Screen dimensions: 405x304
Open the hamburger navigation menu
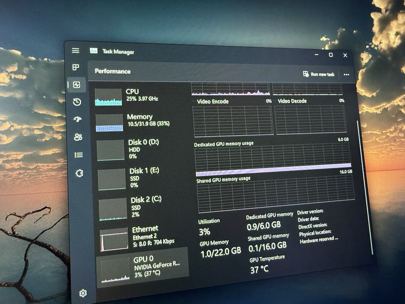(x=76, y=50)
